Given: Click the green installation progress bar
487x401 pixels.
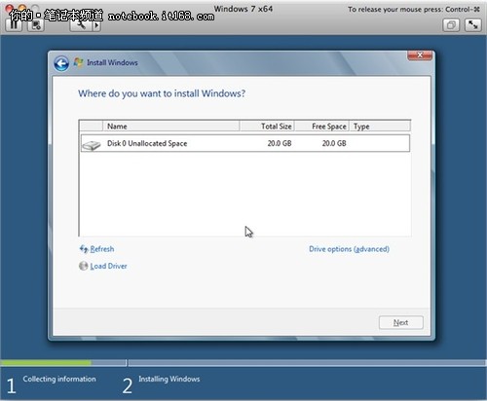Looking at the screenshot, I should click(46, 362).
